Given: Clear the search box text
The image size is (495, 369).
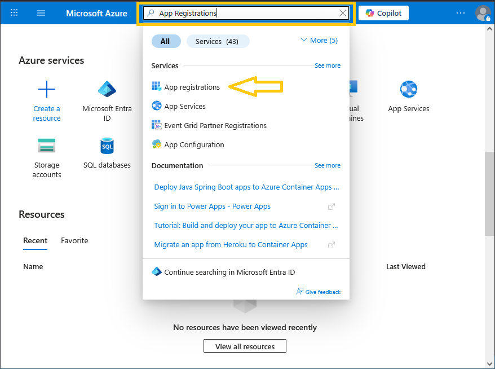Looking at the screenshot, I should [x=343, y=13].
